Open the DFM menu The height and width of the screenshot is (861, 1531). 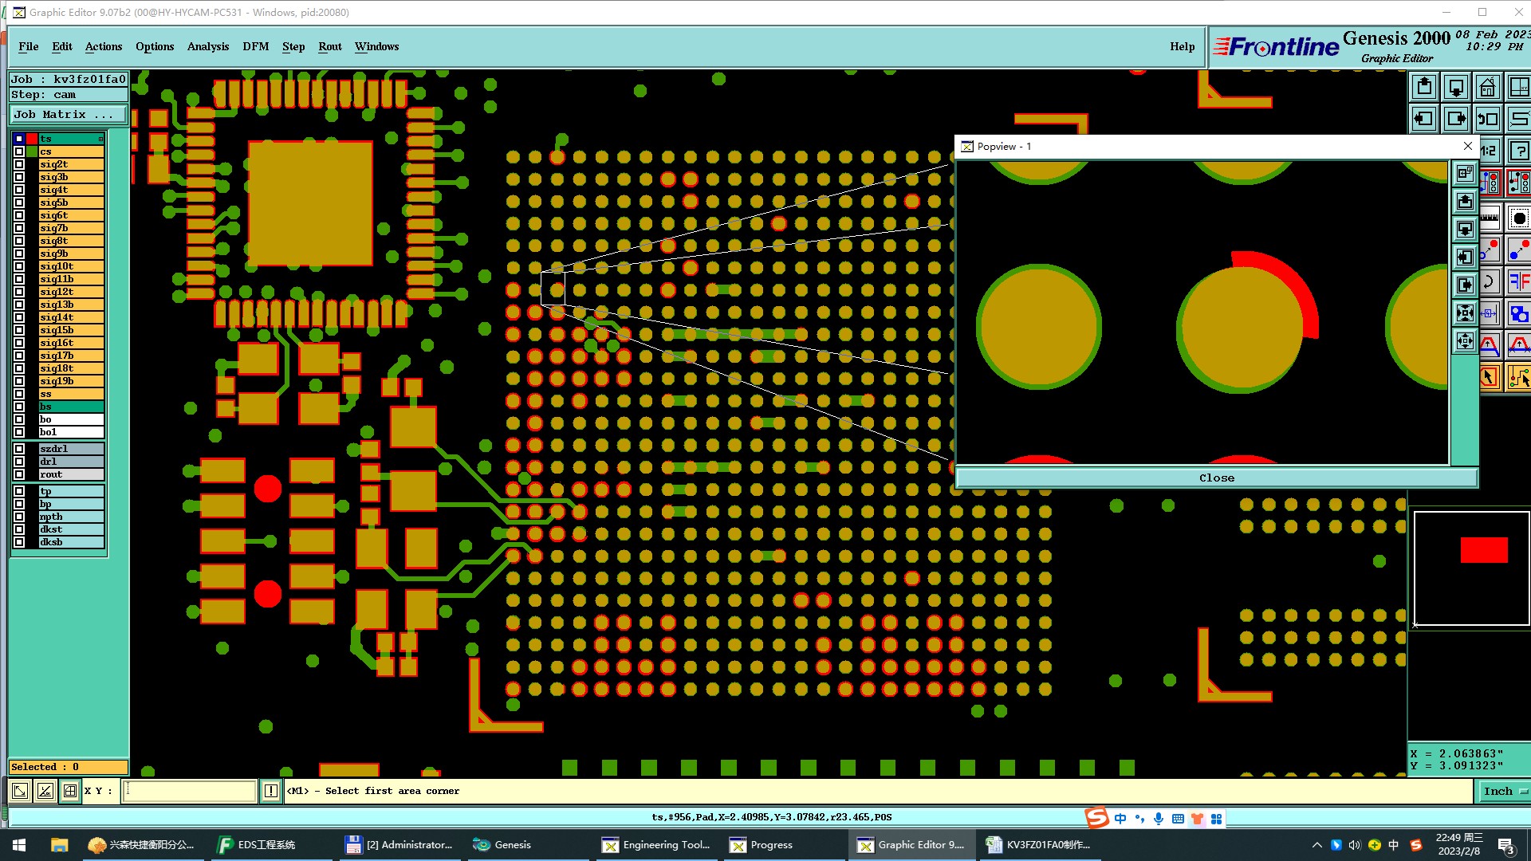255,46
